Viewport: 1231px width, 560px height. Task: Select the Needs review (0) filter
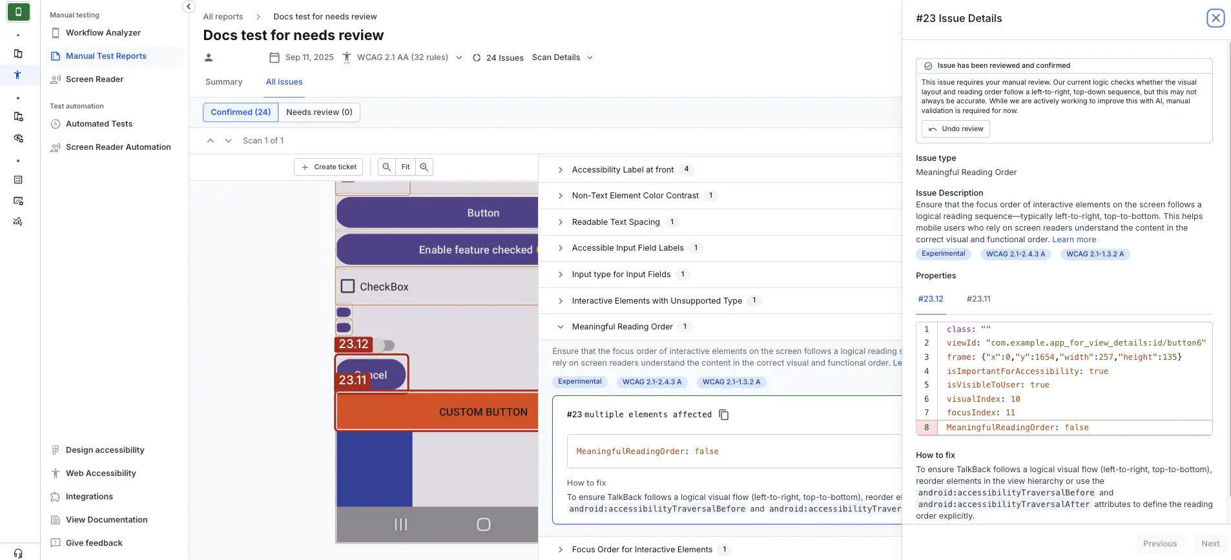(319, 112)
